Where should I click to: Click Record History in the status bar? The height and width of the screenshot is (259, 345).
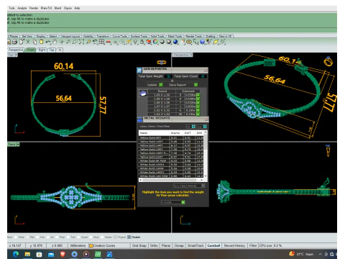coord(234,245)
